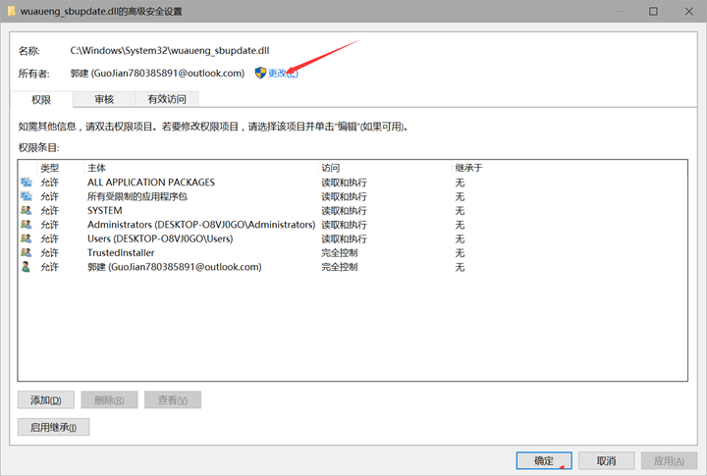Viewport: 707px width, 476px height.
Task: Select the TrustedInstaller principal entry
Action: pos(121,252)
